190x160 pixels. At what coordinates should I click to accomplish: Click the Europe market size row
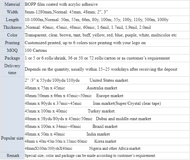click(x=74, y=96)
